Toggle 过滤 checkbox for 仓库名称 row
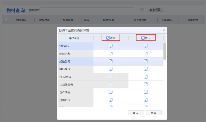Screen dimensions: 206x122 click(x=111, y=100)
